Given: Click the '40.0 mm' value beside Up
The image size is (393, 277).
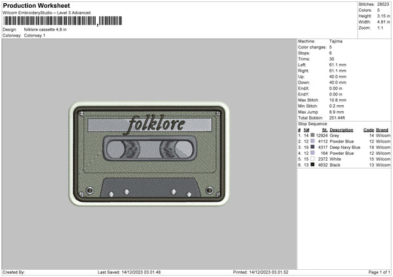Looking at the screenshot, I should [x=337, y=76].
